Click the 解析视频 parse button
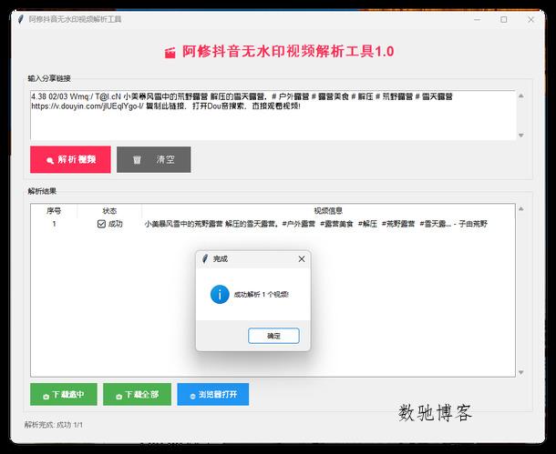This screenshot has width=556, height=454. coord(70,159)
